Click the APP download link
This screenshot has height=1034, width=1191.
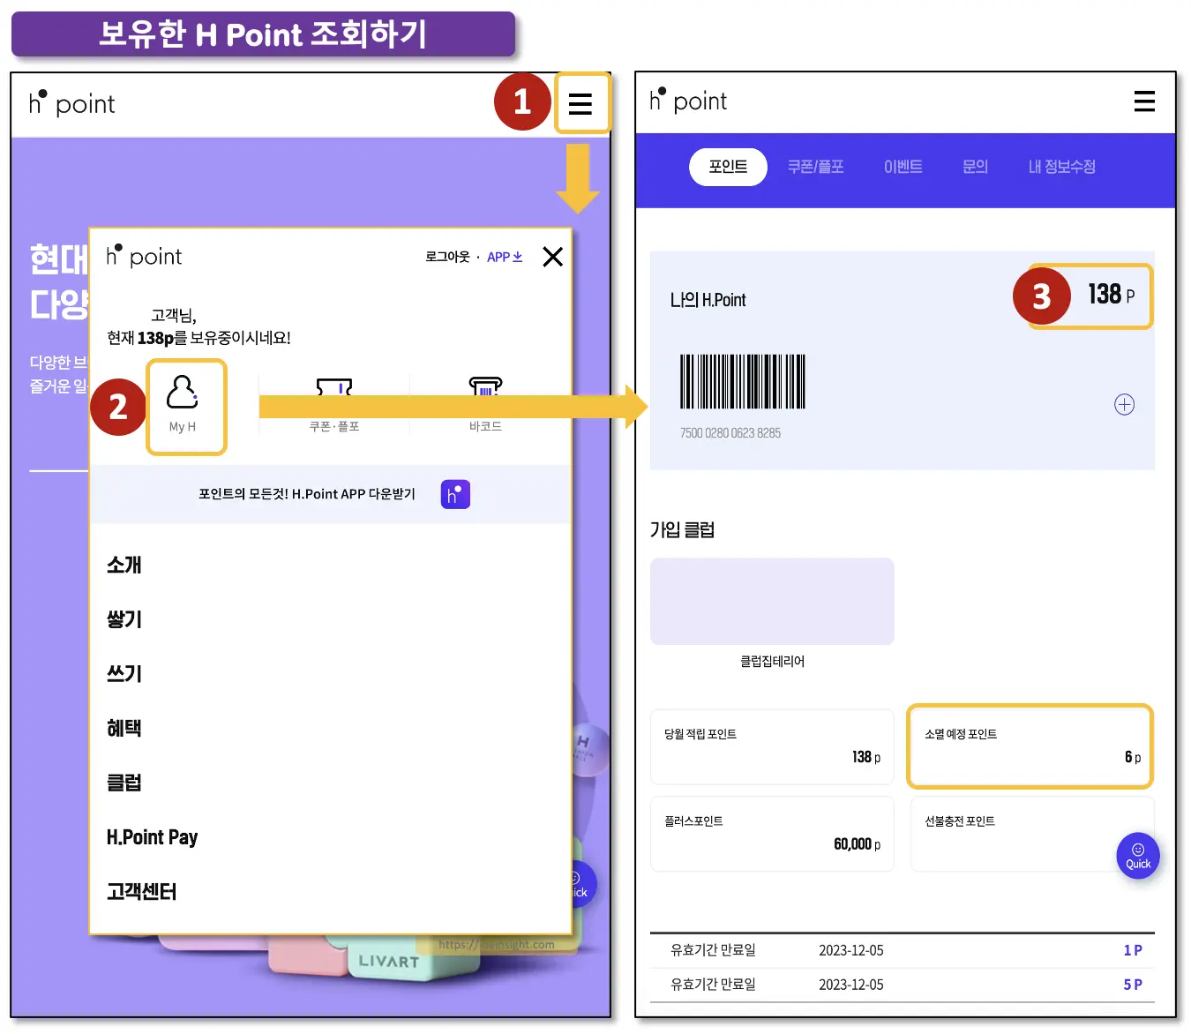(504, 257)
